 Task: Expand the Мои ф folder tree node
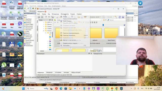[x=44, y=24]
